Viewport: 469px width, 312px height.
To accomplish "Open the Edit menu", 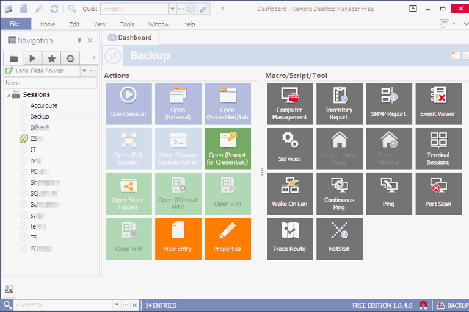I will (75, 24).
